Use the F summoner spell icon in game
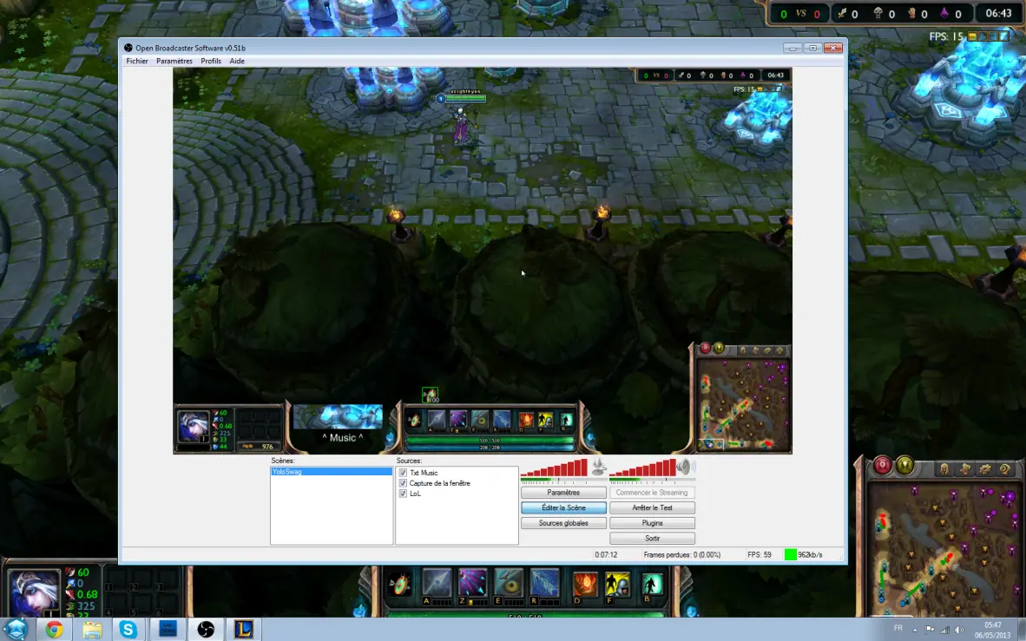This screenshot has width=1026, height=641. tap(618, 584)
